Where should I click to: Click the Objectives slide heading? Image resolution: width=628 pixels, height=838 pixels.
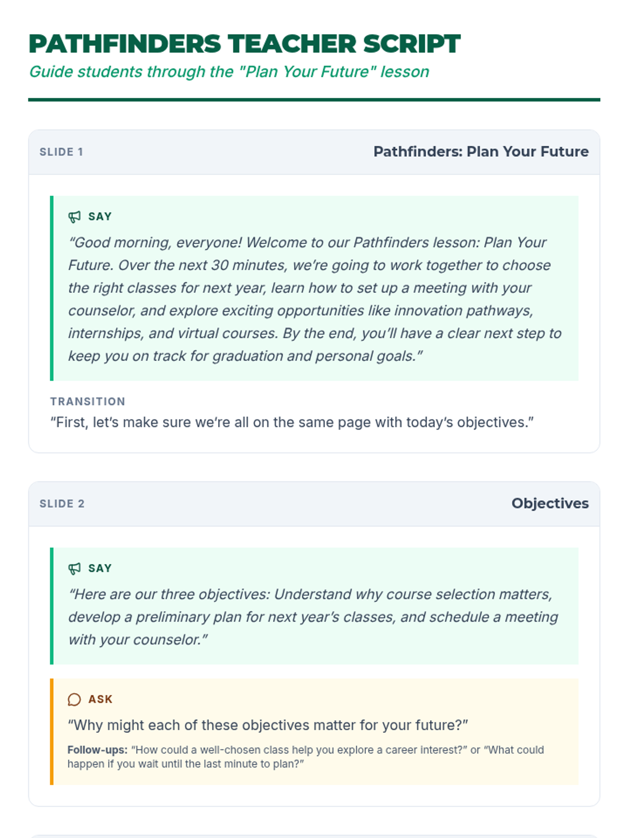click(549, 504)
